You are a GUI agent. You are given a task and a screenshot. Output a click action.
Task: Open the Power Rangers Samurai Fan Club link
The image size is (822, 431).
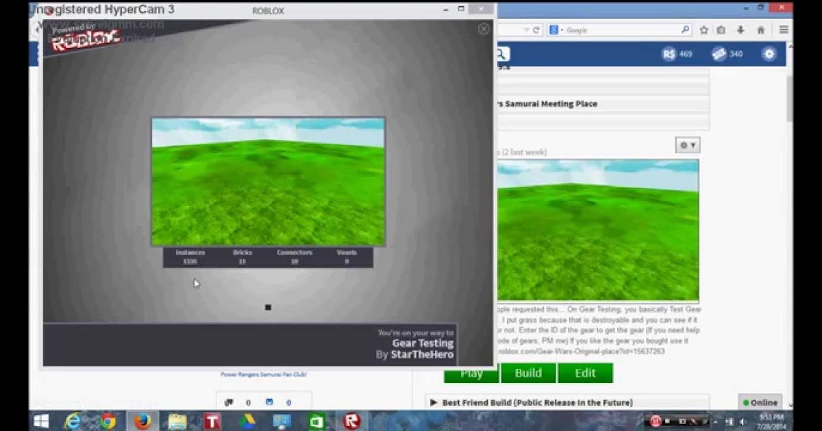(x=264, y=374)
